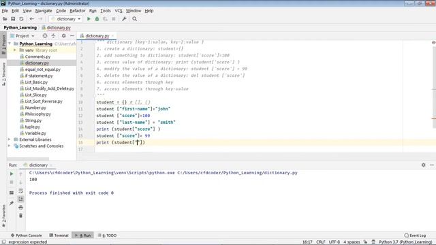Open Navigate menu
This screenshot has height=245, width=436.
click(x=44, y=11)
